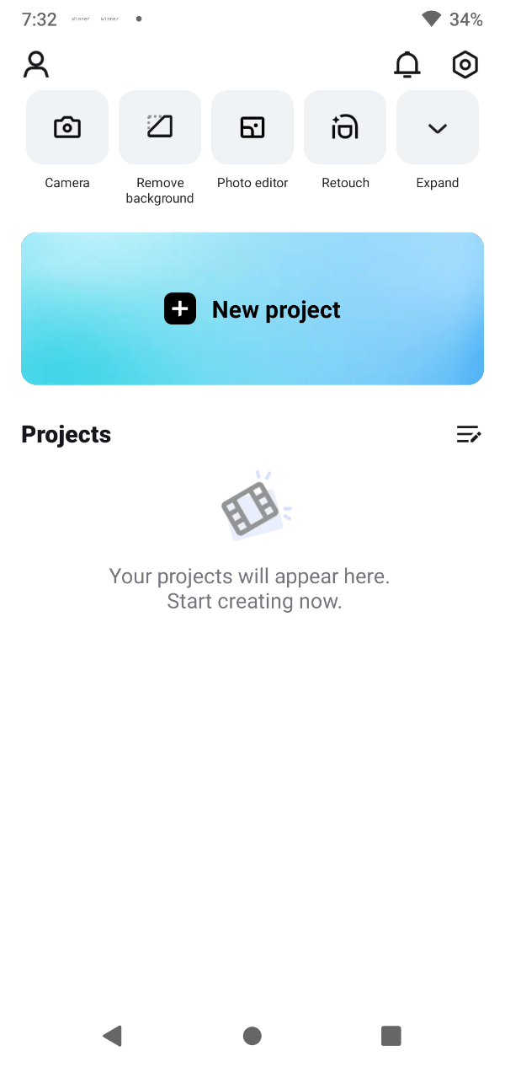Open the projects edit list icon
505x1067 pixels.
click(x=469, y=434)
